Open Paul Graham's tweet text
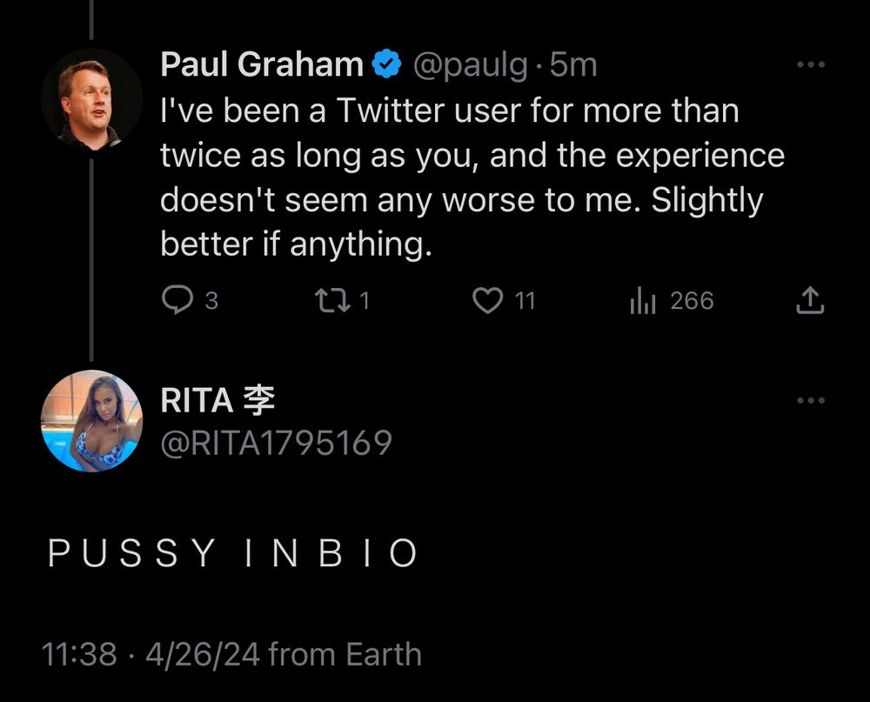 point(472,177)
